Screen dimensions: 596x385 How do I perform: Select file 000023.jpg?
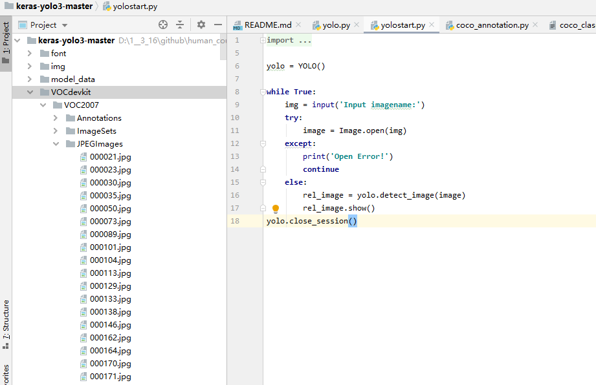(x=110, y=169)
